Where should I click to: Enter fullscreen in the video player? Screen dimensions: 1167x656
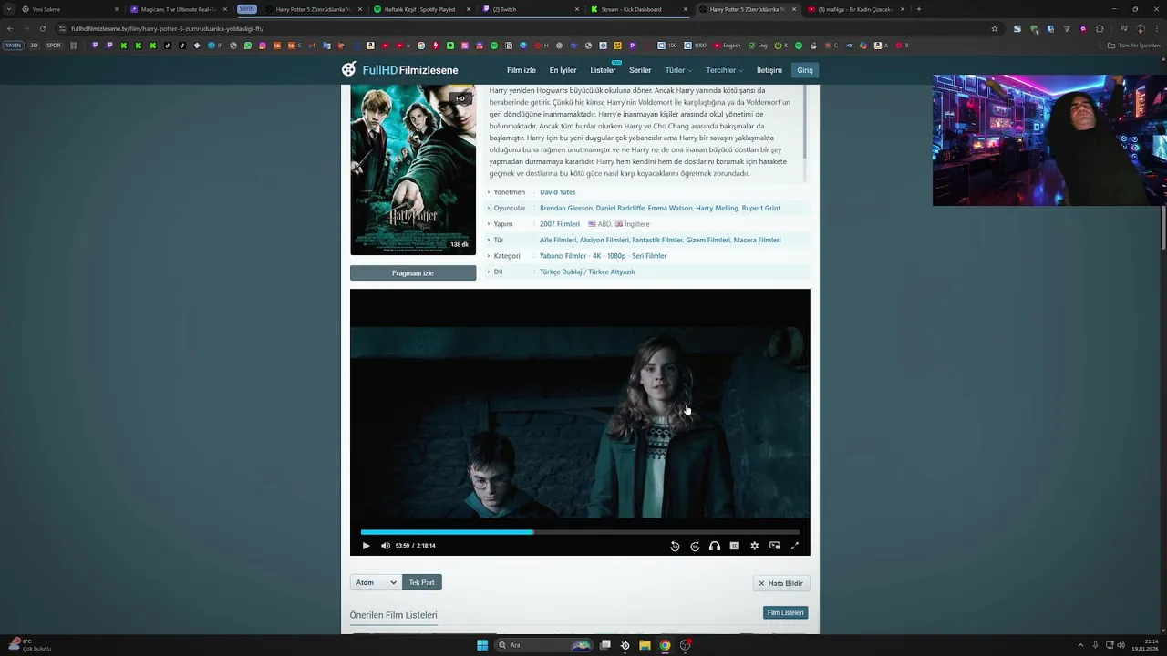pos(794,546)
